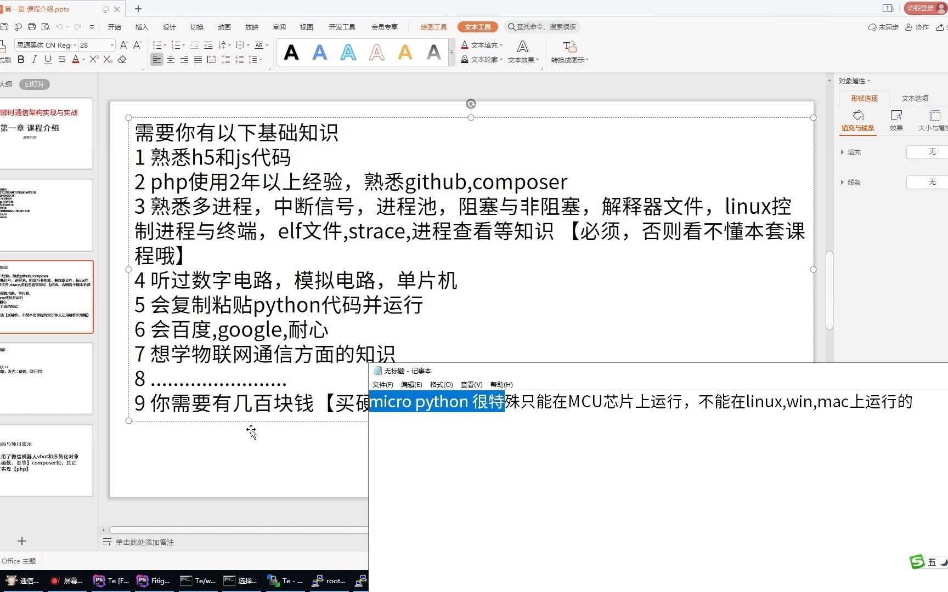Viewport: 948px width, 592px height.
Task: Toggle superscript formatting
Action: 94,59
